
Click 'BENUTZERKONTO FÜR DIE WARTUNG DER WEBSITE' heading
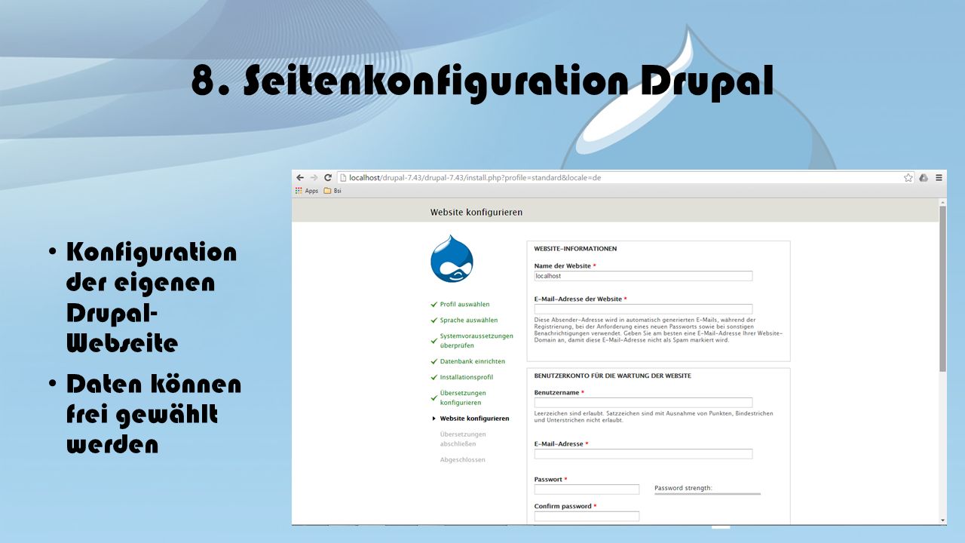[612, 376]
